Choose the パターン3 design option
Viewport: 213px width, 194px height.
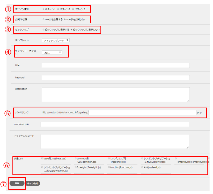coord(73,9)
